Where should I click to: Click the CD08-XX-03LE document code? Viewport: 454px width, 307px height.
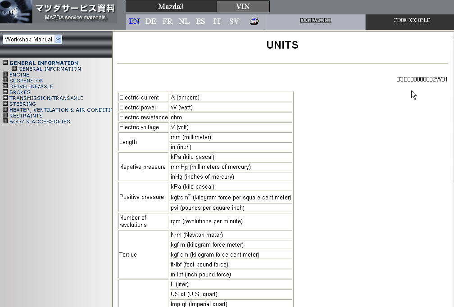pyautogui.click(x=412, y=20)
